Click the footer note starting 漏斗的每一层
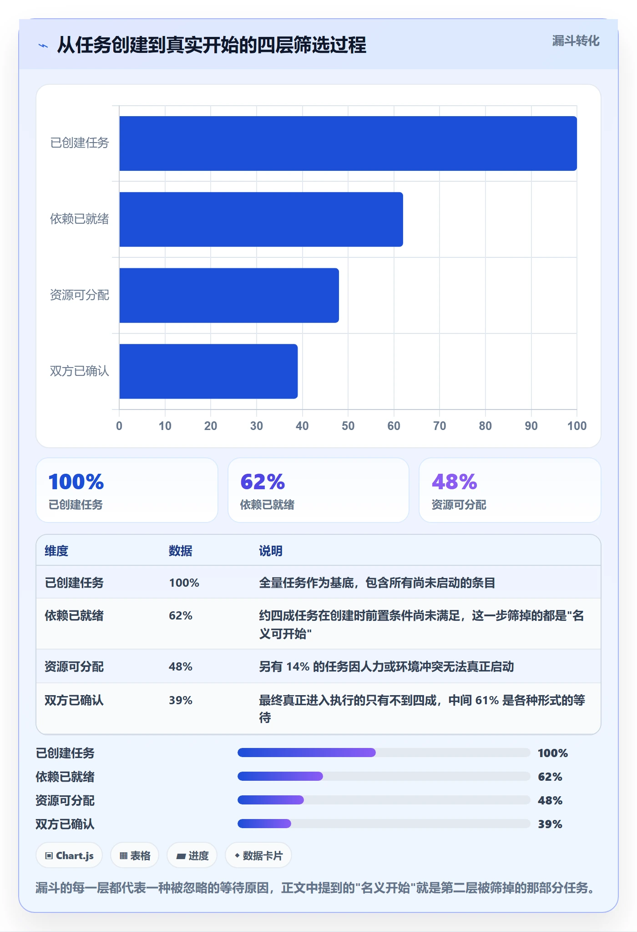 [315, 887]
